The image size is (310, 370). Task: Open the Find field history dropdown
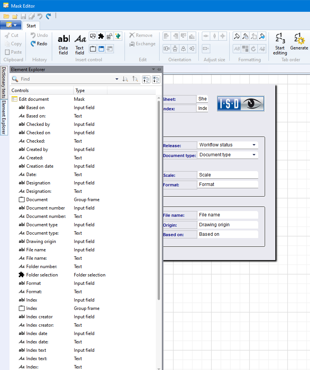pos(117,79)
